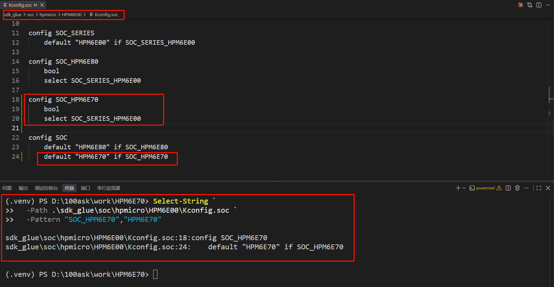
Task: Select the 终端 panel tab
Action: tap(69, 188)
